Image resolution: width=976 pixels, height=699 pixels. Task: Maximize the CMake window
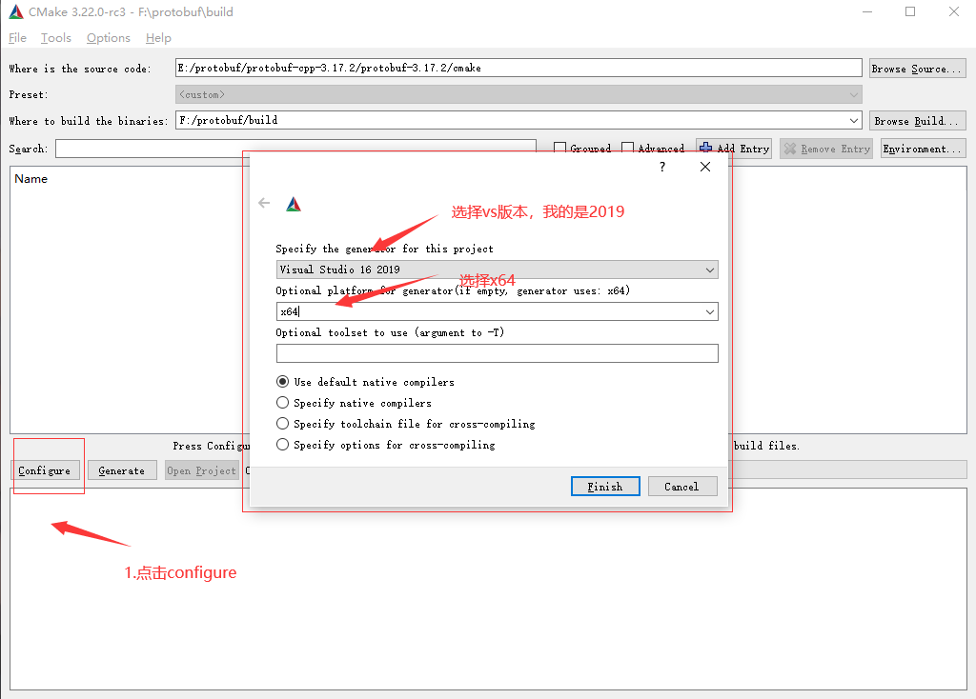click(910, 11)
